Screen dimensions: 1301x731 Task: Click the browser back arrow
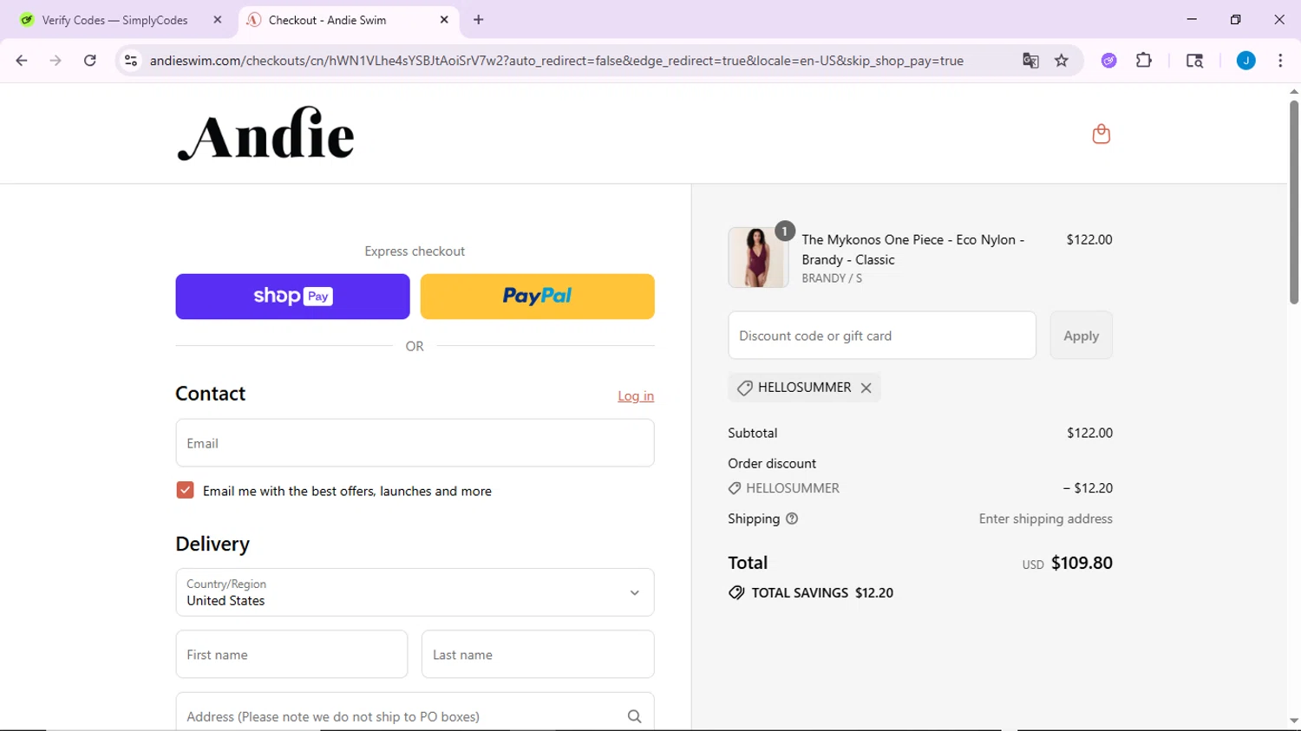22,61
